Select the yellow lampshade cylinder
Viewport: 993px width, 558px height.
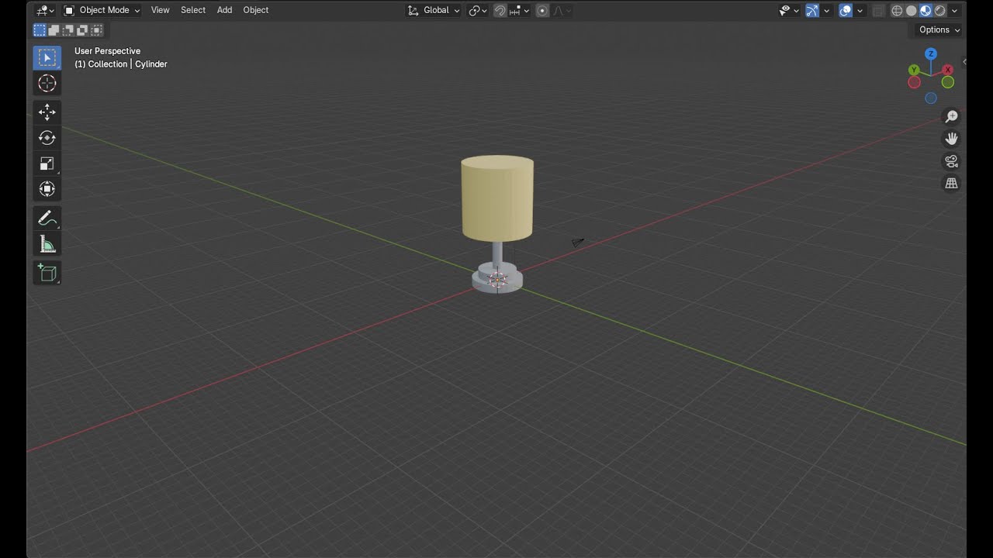click(497, 198)
